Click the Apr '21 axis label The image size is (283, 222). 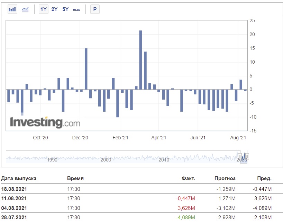click(x=159, y=138)
